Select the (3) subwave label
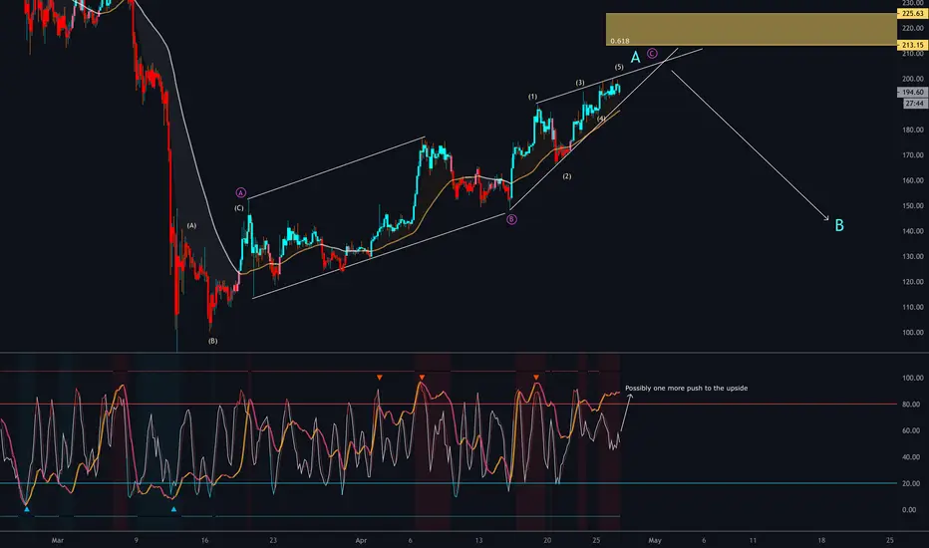 [580, 83]
